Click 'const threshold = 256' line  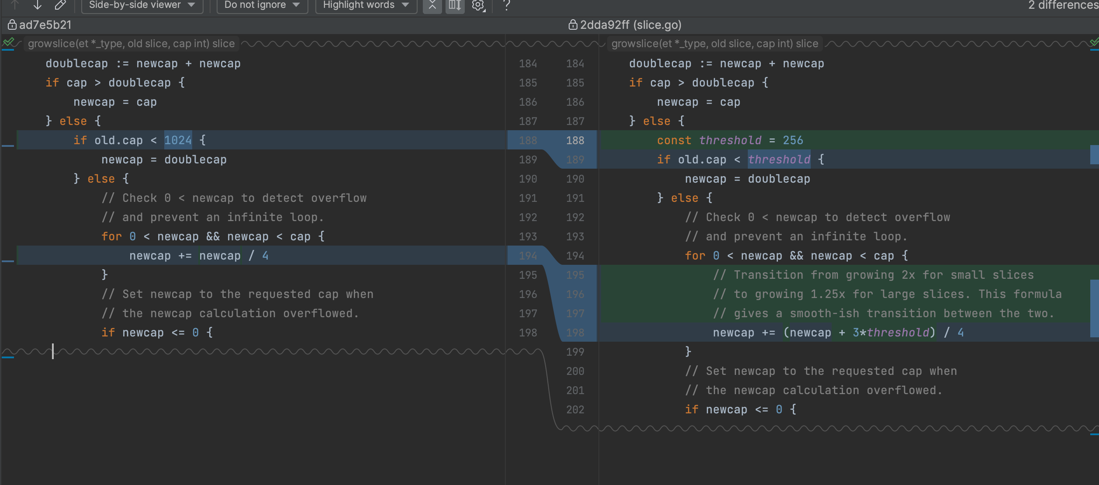[730, 140]
